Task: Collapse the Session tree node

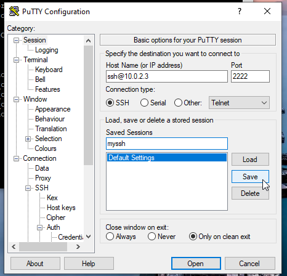Action: [16, 40]
